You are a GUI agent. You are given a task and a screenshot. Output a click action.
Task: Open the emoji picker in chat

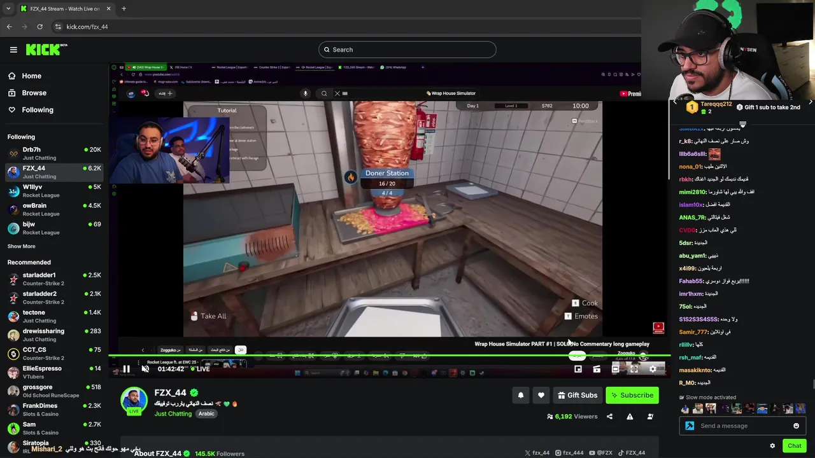click(x=796, y=426)
